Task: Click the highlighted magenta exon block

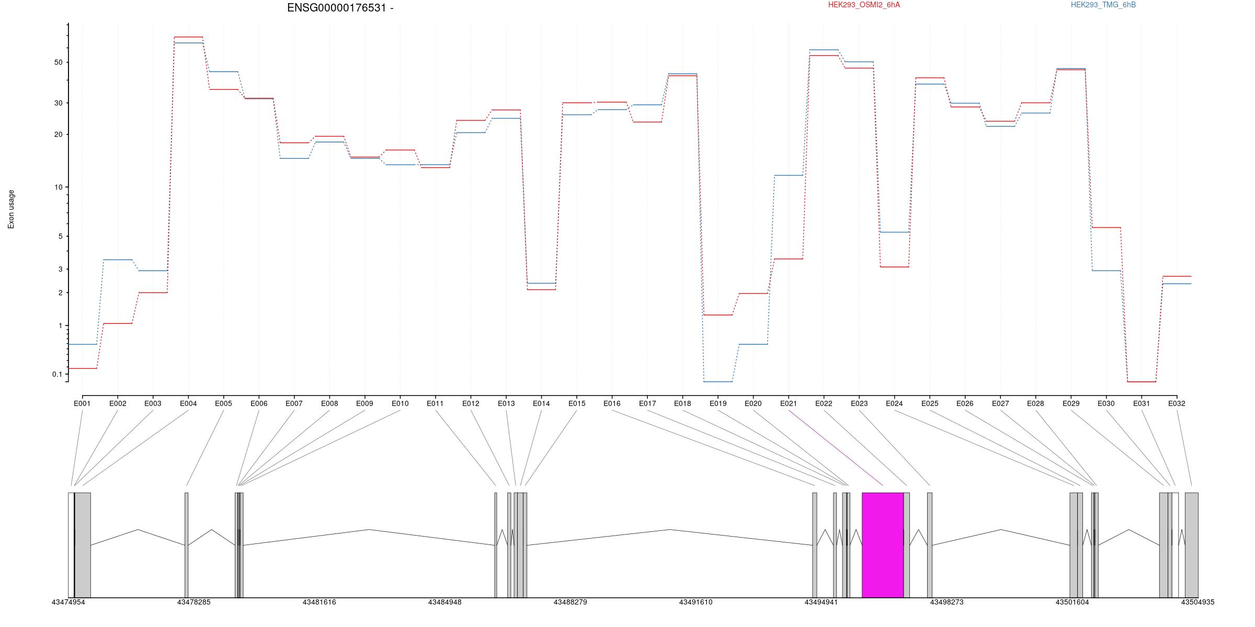Action: point(883,545)
